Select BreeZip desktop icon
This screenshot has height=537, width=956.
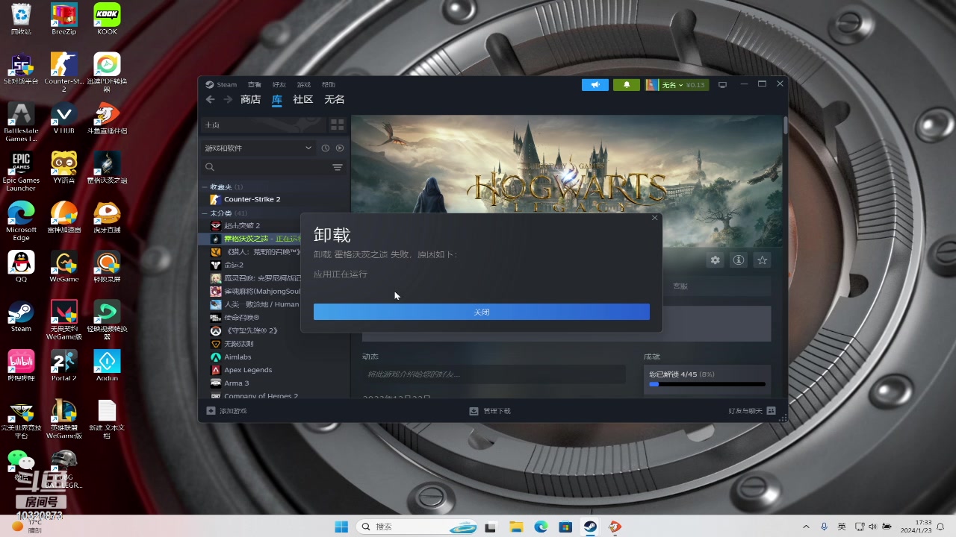[64, 19]
